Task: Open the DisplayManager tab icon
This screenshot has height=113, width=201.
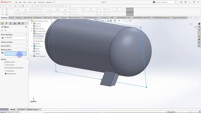Action: click(x=19, y=24)
